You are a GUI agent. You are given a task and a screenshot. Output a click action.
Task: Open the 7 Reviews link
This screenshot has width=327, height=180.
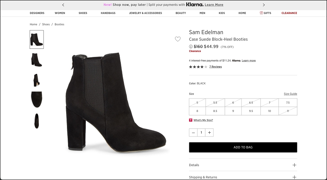click(215, 67)
